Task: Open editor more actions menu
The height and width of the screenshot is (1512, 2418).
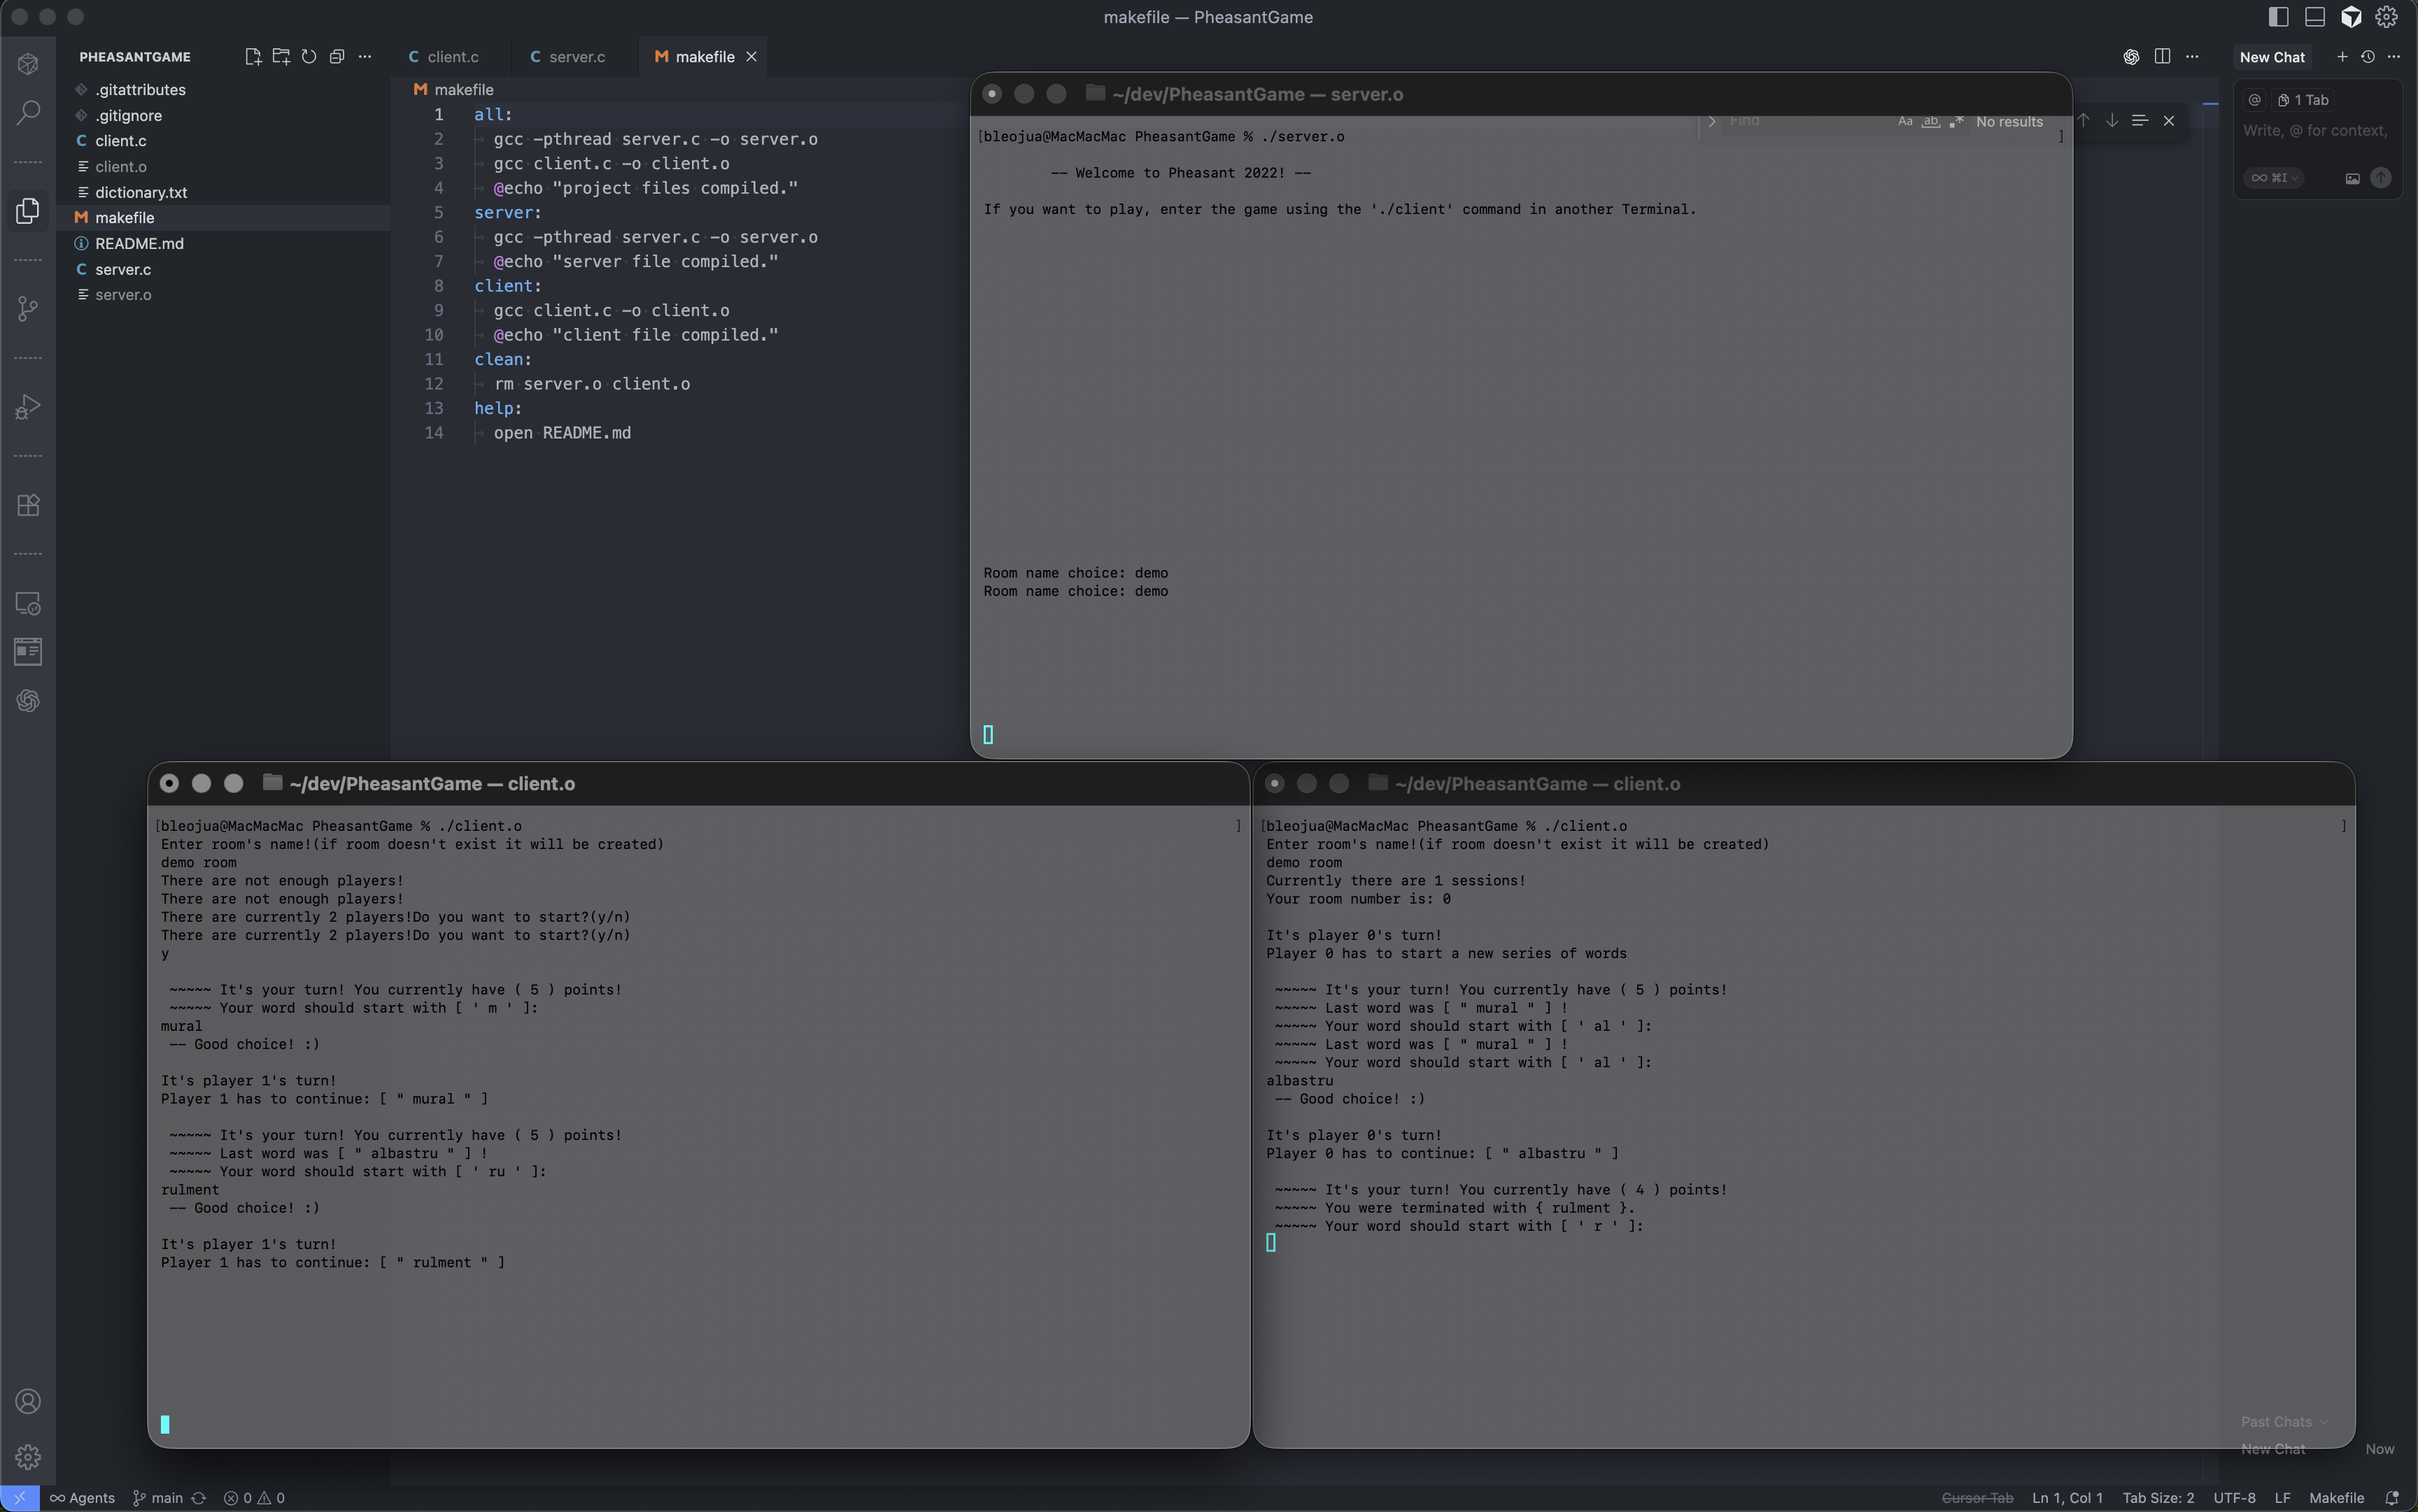Action: 2192,57
